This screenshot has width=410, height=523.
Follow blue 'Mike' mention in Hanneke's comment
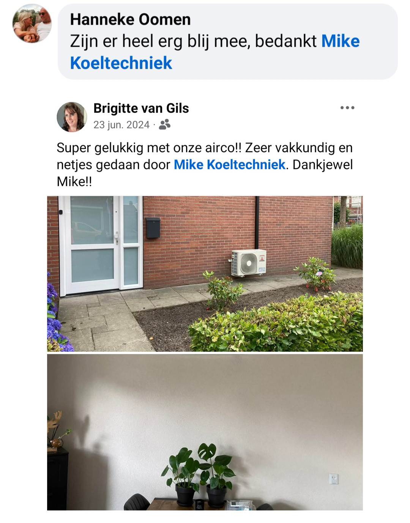[341, 41]
